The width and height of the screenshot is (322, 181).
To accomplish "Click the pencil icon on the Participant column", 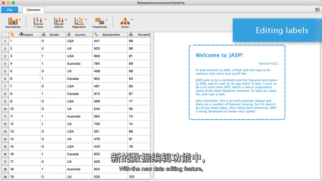I will pos(12,34).
